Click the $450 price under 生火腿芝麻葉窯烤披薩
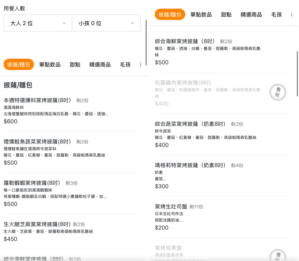This screenshot has height=261, width=299. click(10, 239)
